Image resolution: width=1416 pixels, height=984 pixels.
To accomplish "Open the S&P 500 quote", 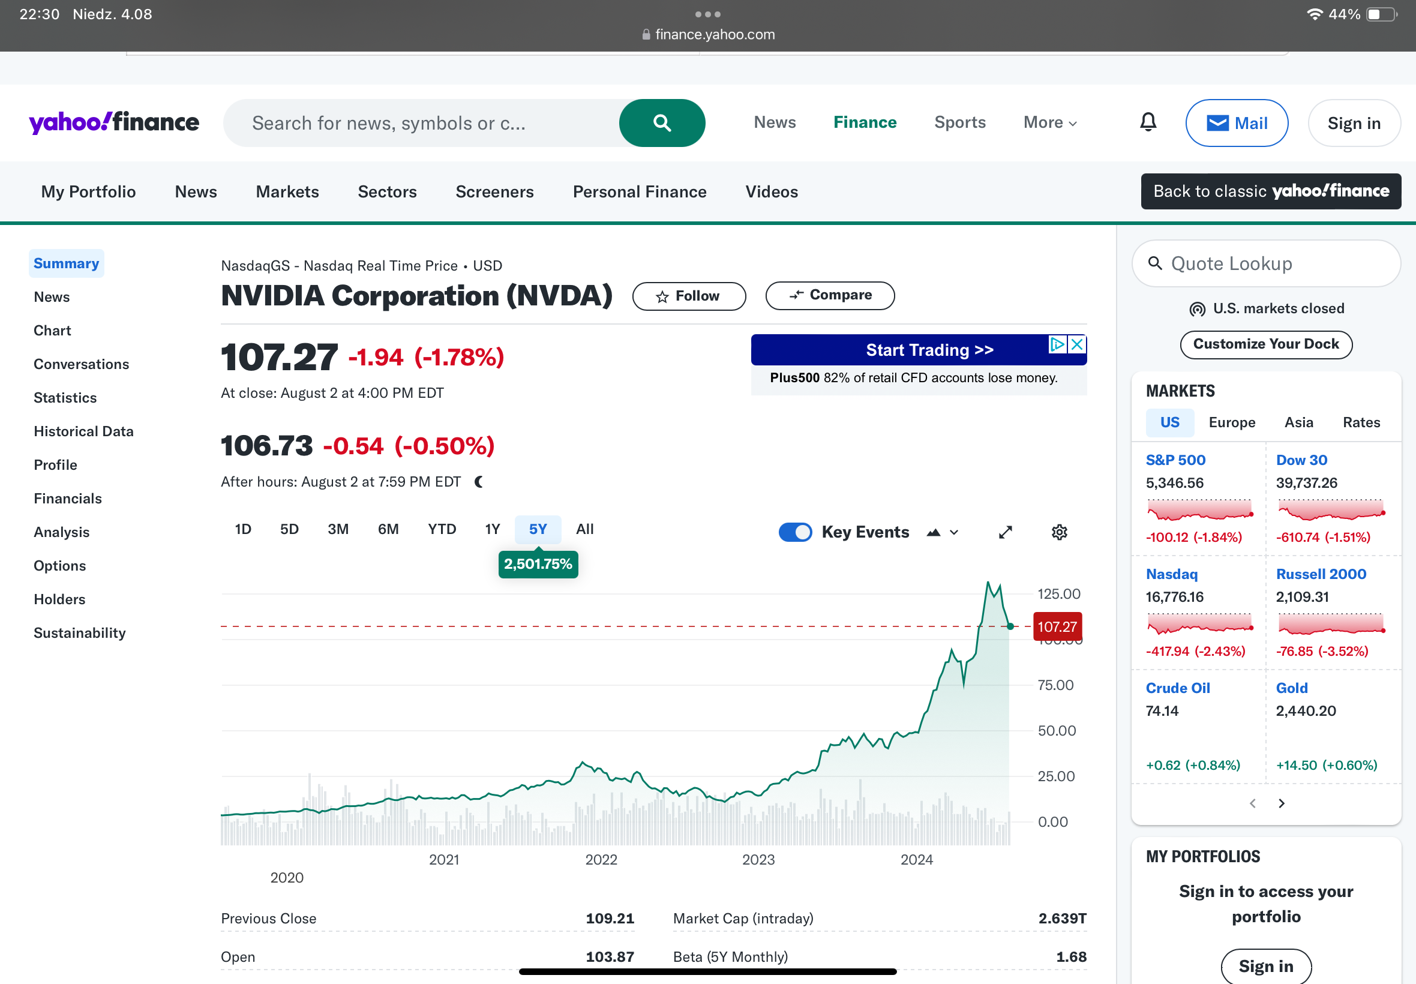I will [1175, 460].
